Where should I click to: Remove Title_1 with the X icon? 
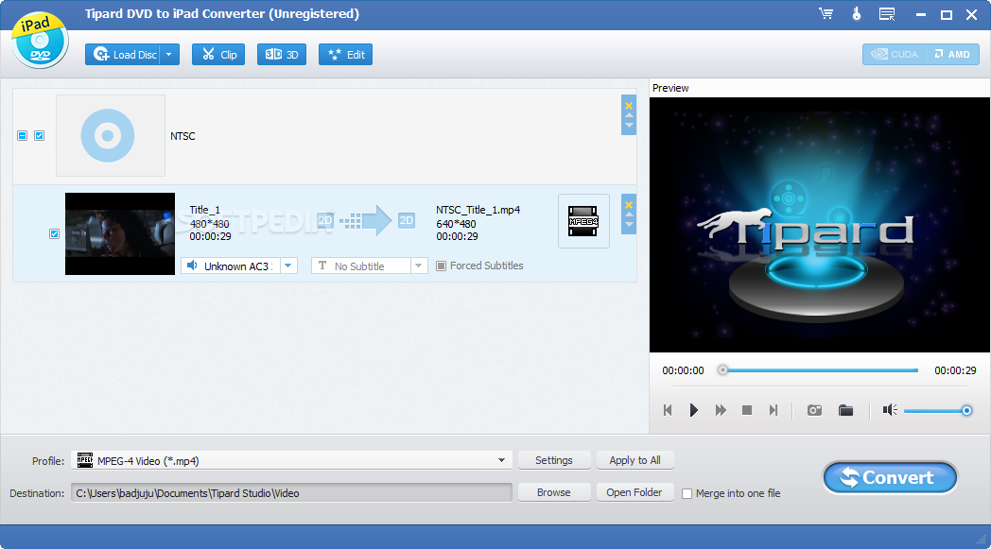(x=629, y=205)
